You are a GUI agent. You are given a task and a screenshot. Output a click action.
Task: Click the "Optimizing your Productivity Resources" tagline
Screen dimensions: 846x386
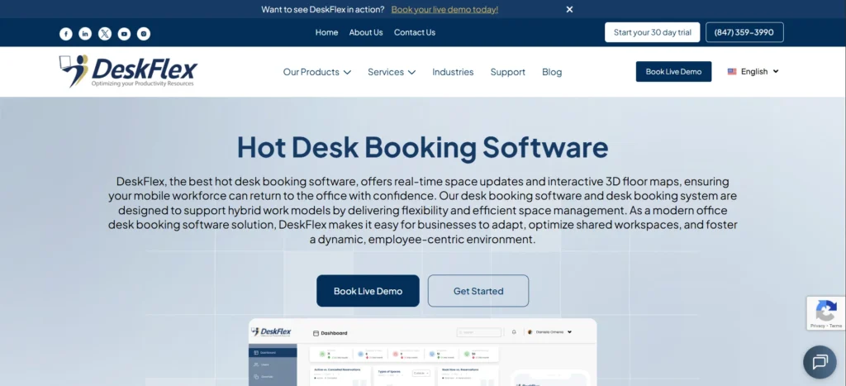pyautogui.click(x=142, y=83)
